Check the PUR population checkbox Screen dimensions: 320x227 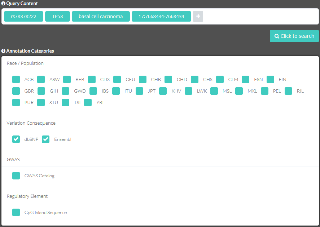click(16, 102)
